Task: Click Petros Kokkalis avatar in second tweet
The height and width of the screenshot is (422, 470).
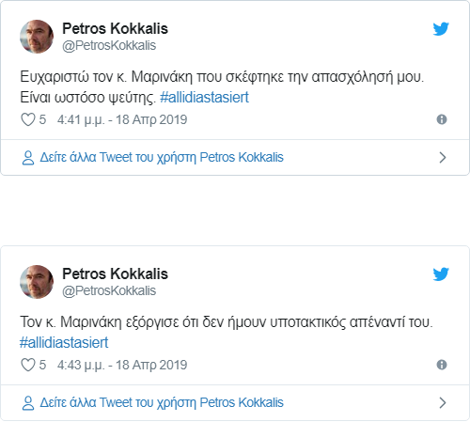Action: pyautogui.click(x=37, y=282)
